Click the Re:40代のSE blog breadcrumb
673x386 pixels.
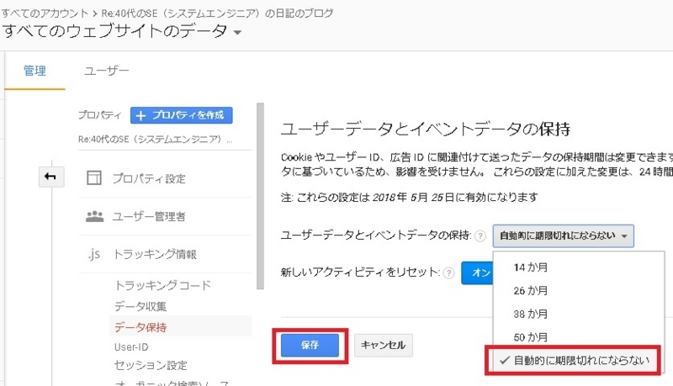click(217, 13)
